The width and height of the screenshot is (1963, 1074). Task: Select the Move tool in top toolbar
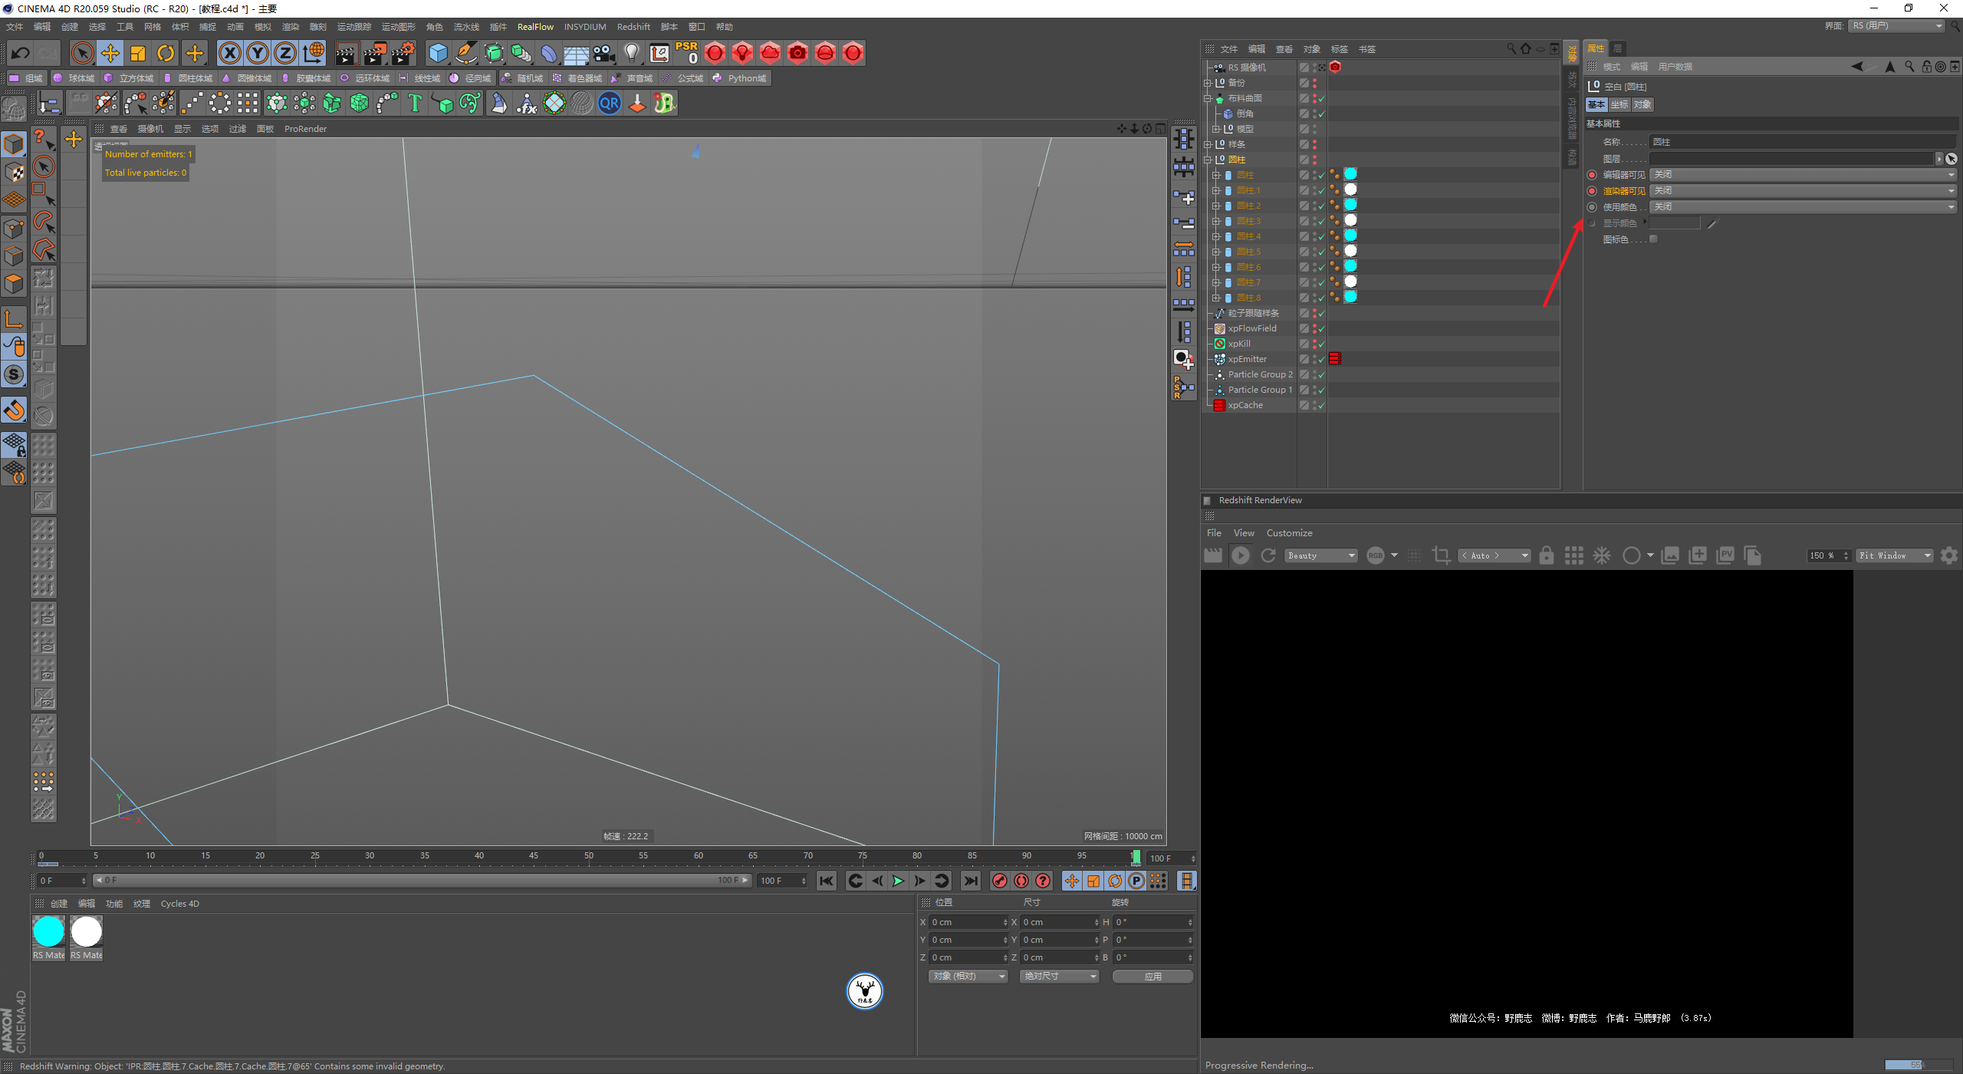tap(110, 53)
